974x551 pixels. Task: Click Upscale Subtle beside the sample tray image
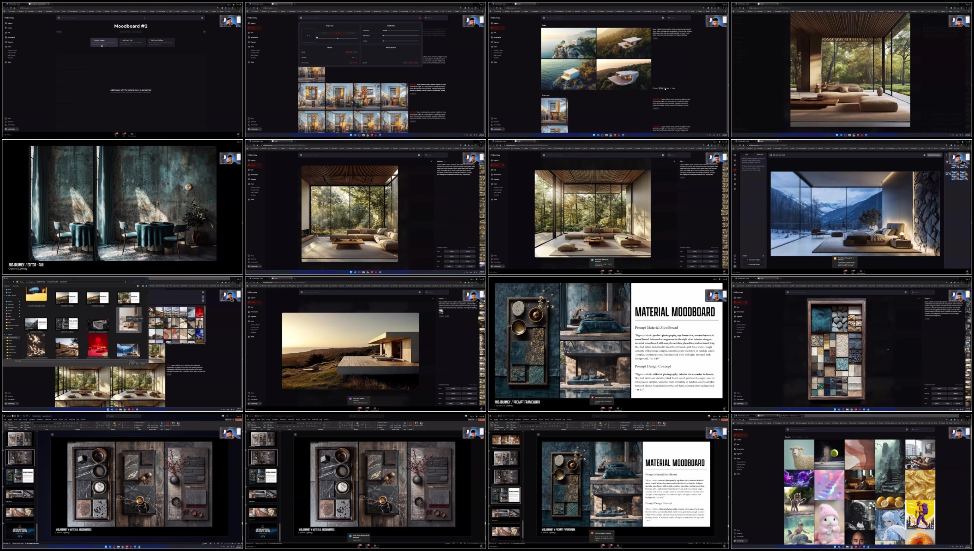click(x=939, y=393)
